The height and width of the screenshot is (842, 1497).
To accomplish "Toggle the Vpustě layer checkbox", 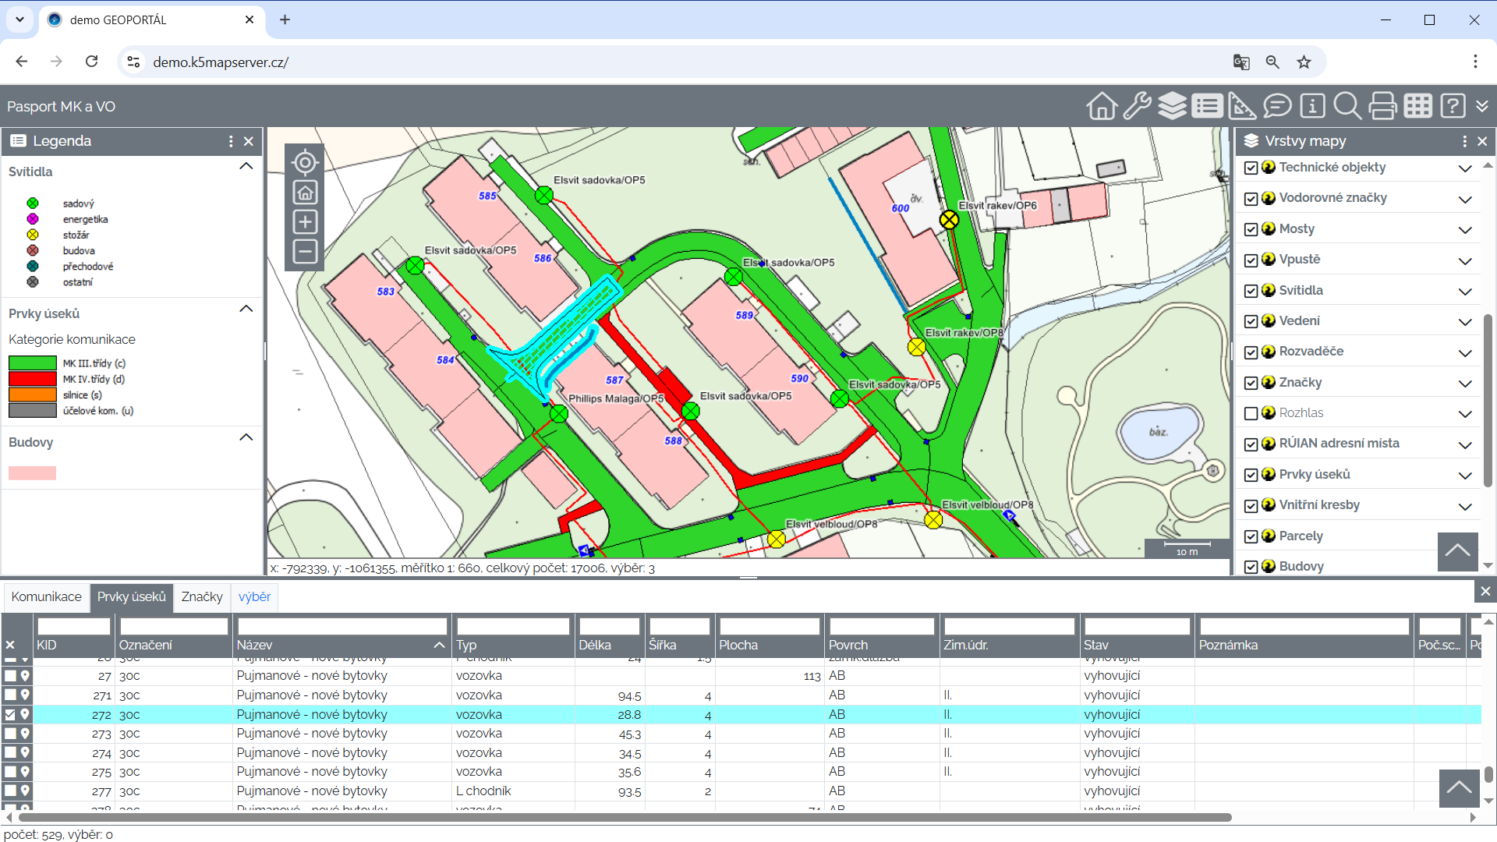I will pyautogui.click(x=1251, y=260).
